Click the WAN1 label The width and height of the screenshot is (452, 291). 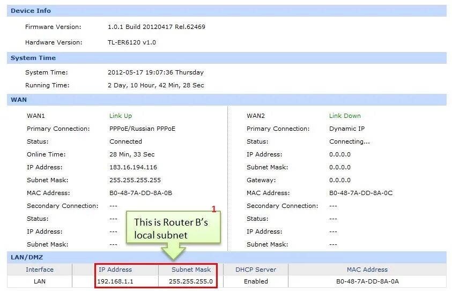pyautogui.click(x=36, y=116)
